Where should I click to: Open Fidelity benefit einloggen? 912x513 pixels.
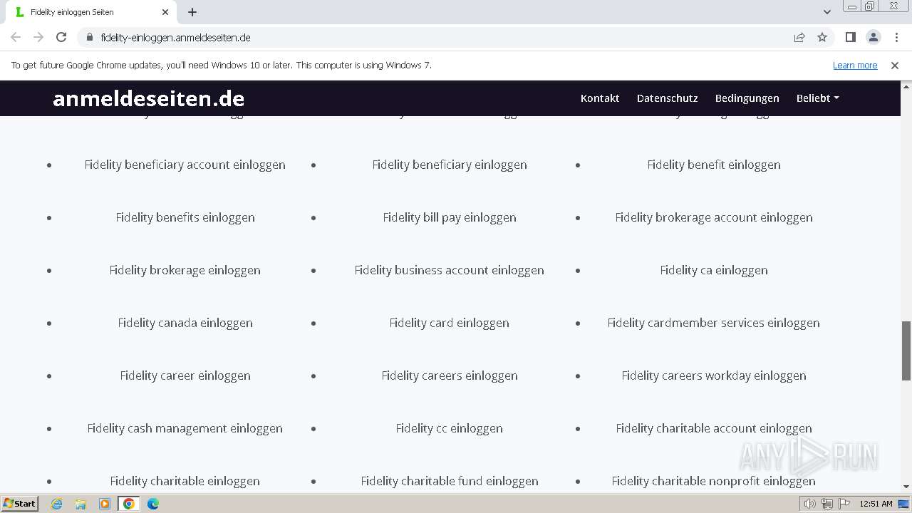[x=714, y=165]
